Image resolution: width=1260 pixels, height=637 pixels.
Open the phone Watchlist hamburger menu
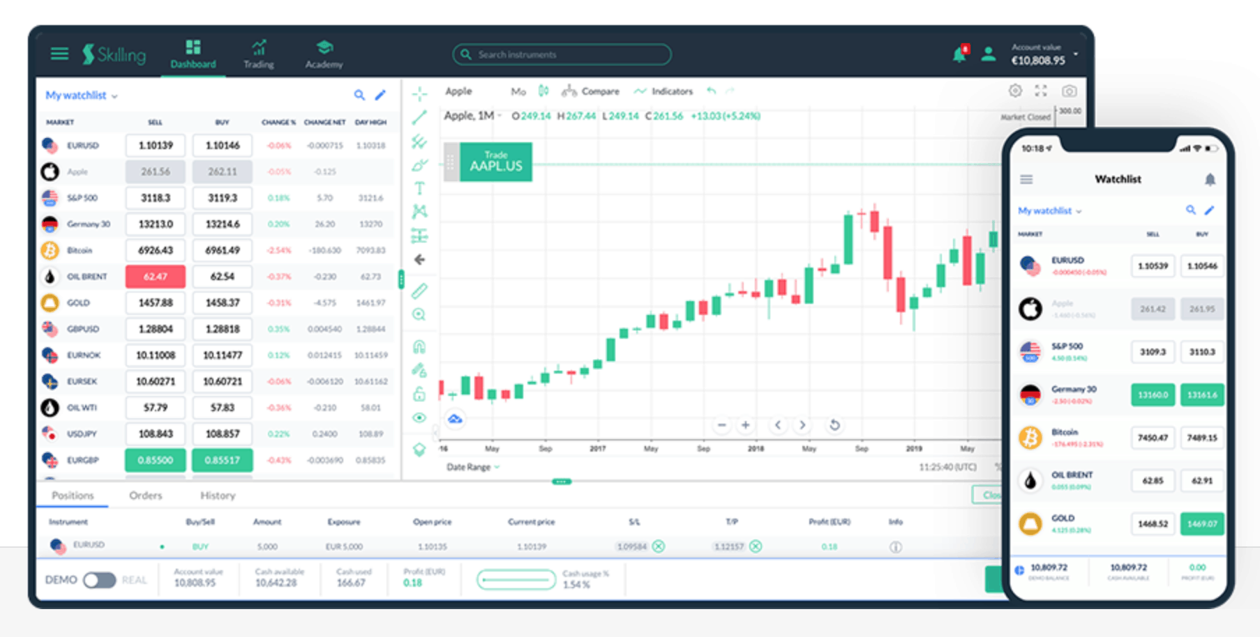point(1026,179)
